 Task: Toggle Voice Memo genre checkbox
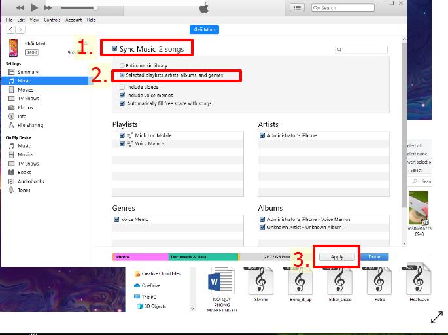pos(116,219)
